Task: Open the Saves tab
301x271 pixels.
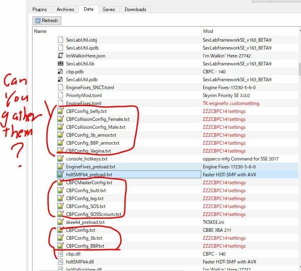Action: (109, 10)
